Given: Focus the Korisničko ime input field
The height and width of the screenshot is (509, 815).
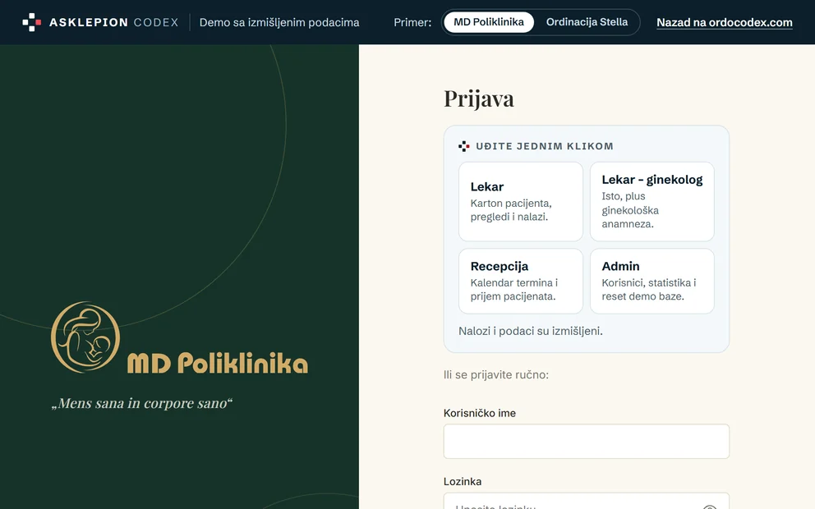Looking at the screenshot, I should (587, 442).
